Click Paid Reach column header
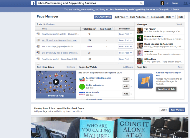Image resolution: width=190 pixels, height=138 pixels. [x=106, y=29]
